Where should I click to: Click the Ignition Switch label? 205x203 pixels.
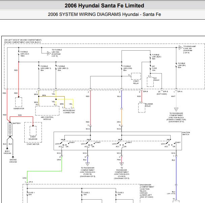pyautogui.click(x=186, y=133)
